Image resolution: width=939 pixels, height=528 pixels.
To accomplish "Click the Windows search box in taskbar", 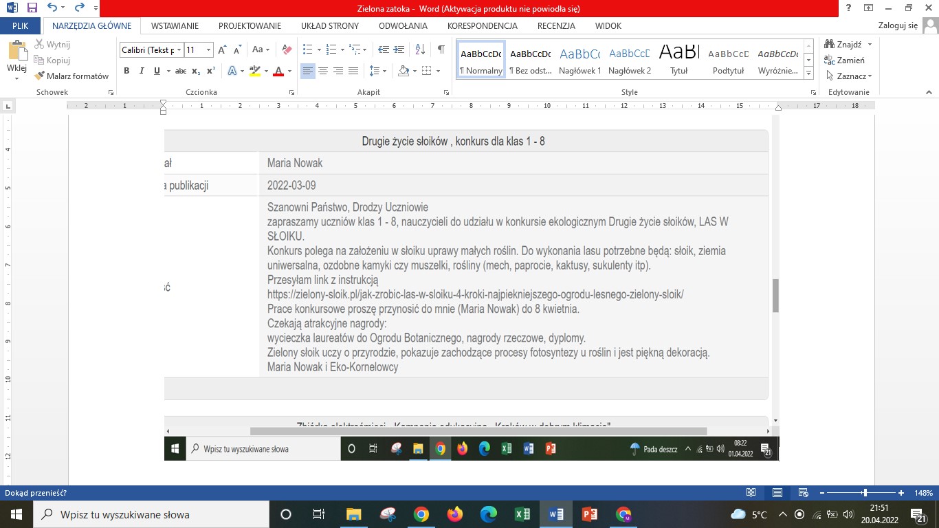I will tap(151, 514).
